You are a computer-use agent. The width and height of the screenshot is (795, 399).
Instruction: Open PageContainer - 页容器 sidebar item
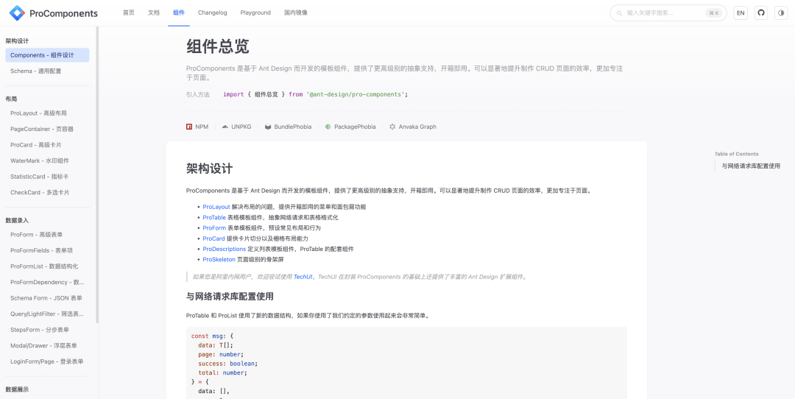(47, 129)
